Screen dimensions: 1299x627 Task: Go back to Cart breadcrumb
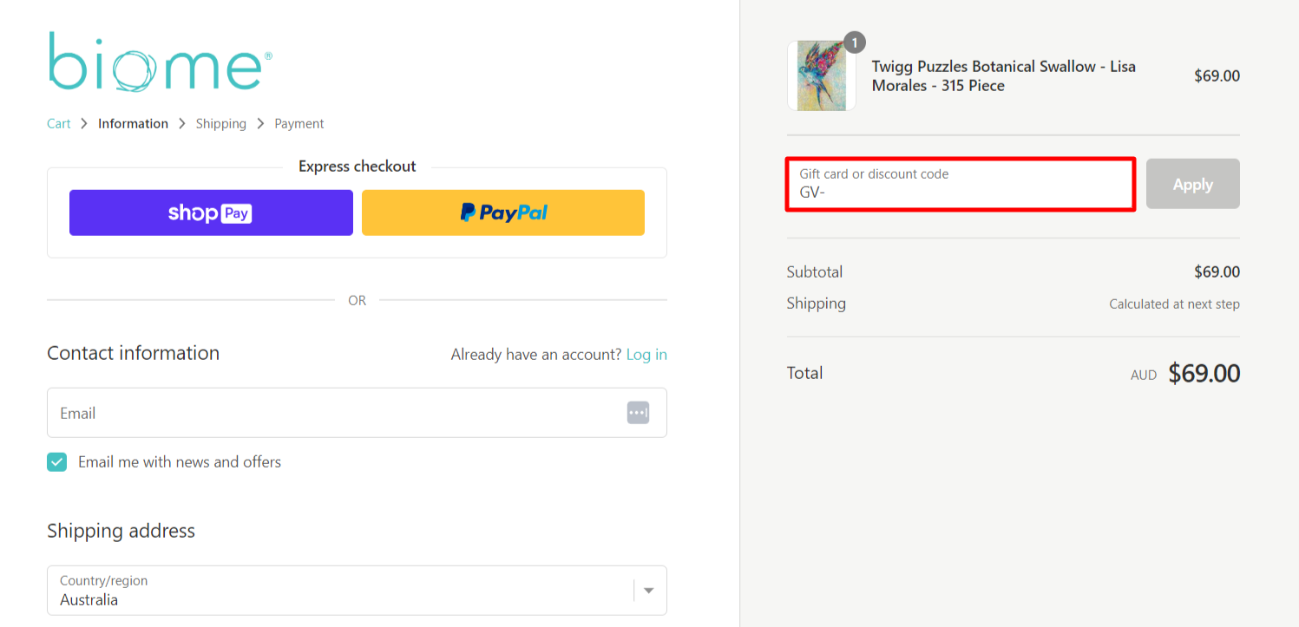(58, 124)
